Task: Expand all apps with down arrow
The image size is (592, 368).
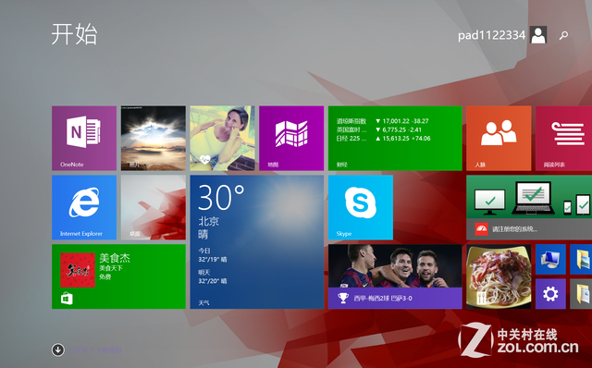Action: coord(57,350)
